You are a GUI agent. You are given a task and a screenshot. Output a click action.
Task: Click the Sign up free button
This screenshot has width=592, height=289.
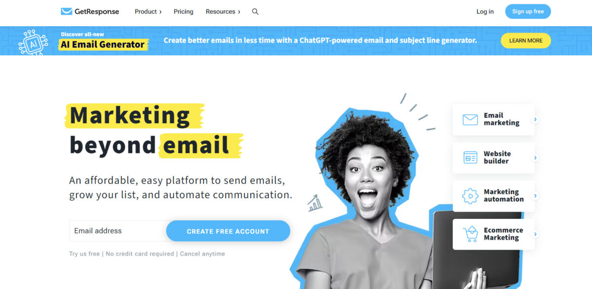[528, 11]
